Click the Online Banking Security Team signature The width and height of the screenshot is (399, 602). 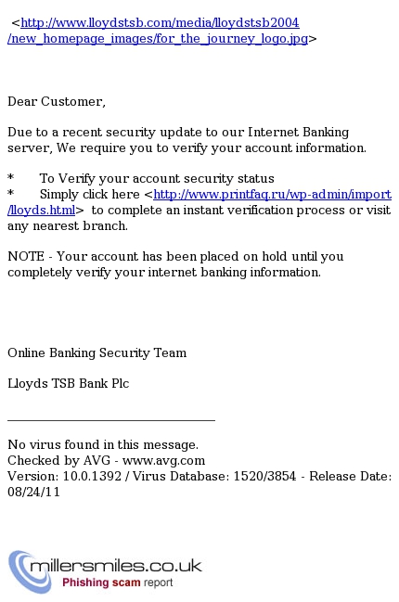97,352
